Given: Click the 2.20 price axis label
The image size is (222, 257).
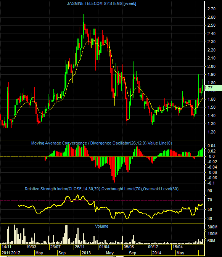Looking at the screenshot, I should coord(211,50).
